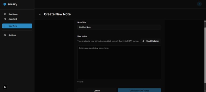The image size is (206, 92).
Task: Click the Cancel button
Action: click(x=97, y=90)
